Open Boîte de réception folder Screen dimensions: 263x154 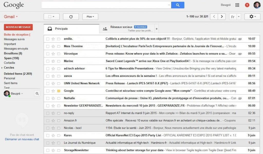(17, 34)
